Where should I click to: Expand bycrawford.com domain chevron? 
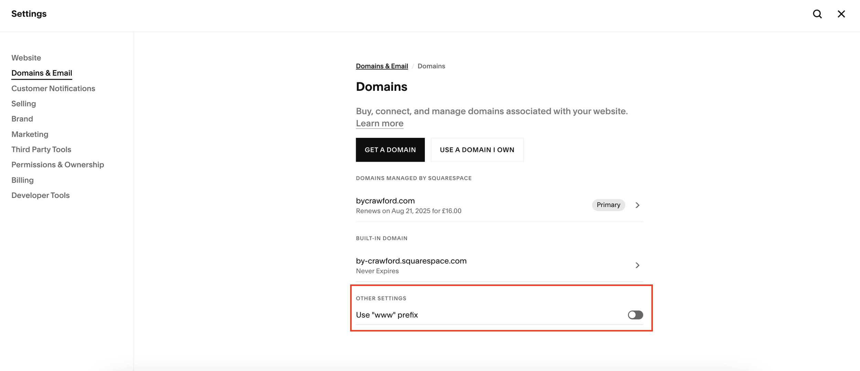(637, 205)
